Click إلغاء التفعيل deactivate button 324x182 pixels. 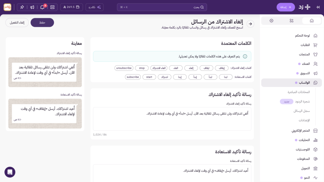coord(17,22)
